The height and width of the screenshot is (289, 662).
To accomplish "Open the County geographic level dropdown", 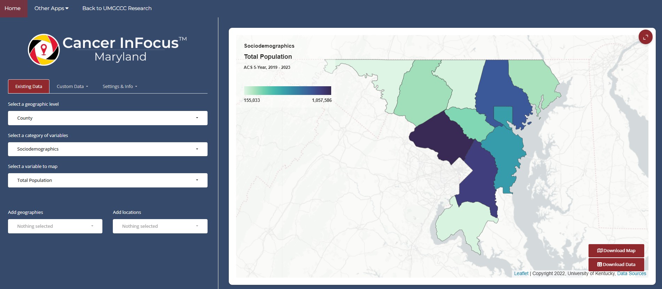I will coord(108,118).
